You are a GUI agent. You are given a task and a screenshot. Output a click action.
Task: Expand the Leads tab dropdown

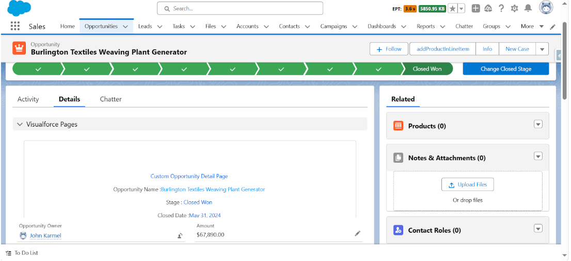click(x=160, y=26)
